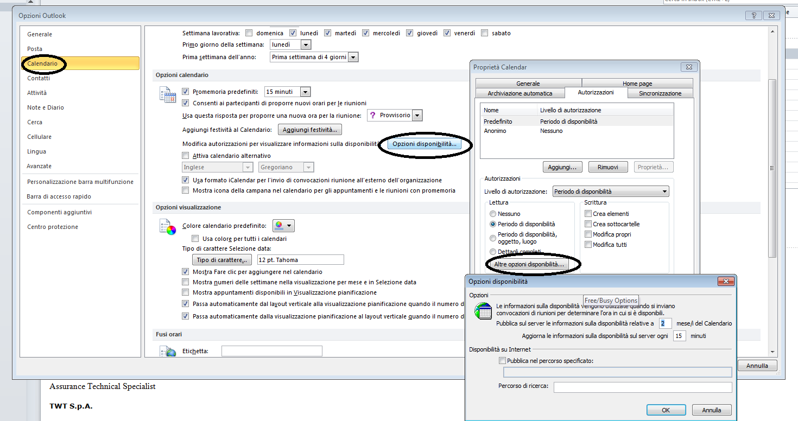This screenshot has height=421, width=798.
Task: Click the globe calendar icon in Opzioni disponibilità dialog
Action: coord(483,310)
